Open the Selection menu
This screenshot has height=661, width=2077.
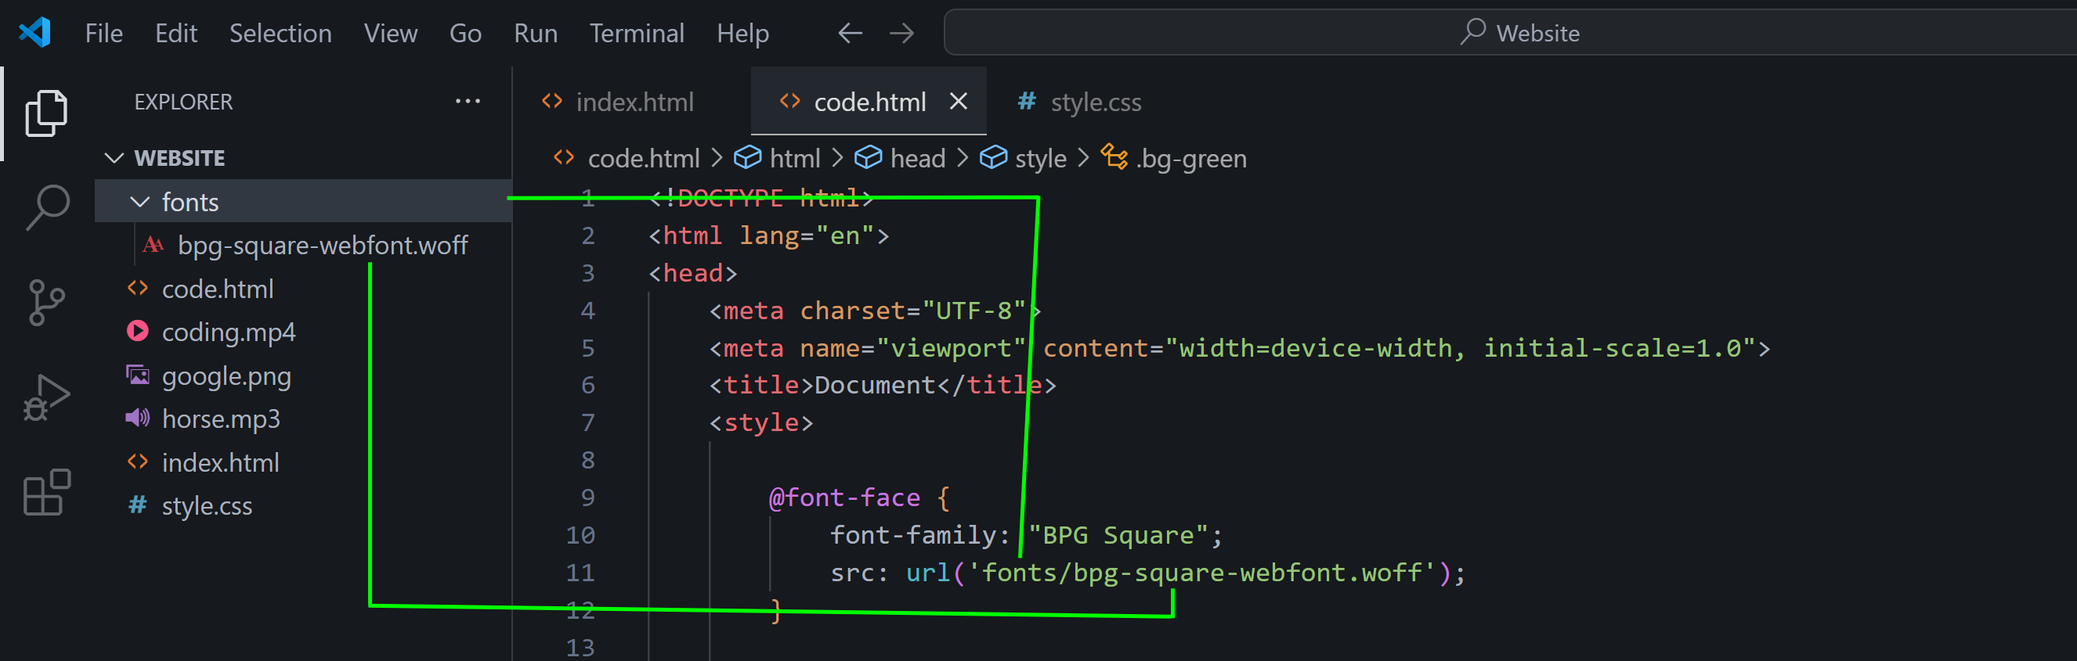click(x=280, y=33)
